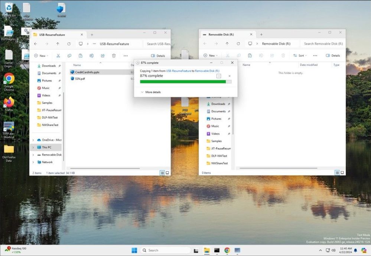This screenshot has height=256, width=371.
Task: Expand Removable Disk node in USB-ResumeFeature sidebar
Action: [x=33, y=155]
